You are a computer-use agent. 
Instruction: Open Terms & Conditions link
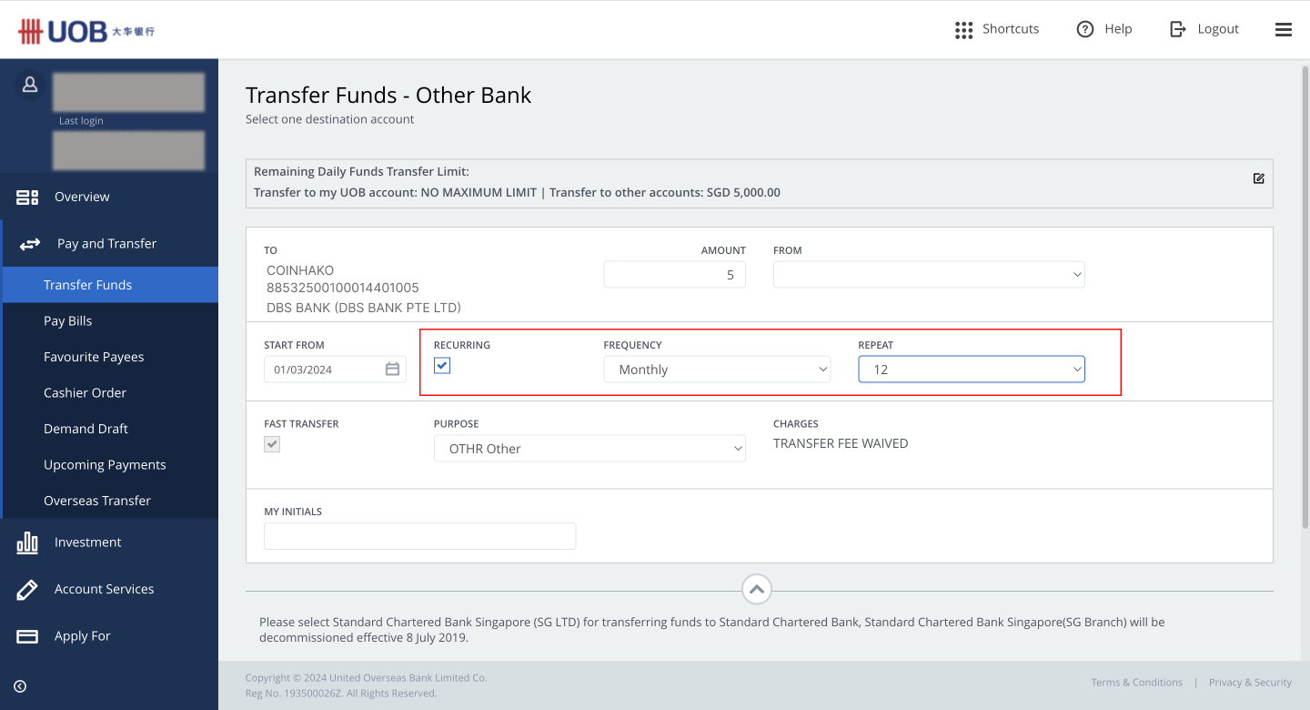click(1137, 683)
